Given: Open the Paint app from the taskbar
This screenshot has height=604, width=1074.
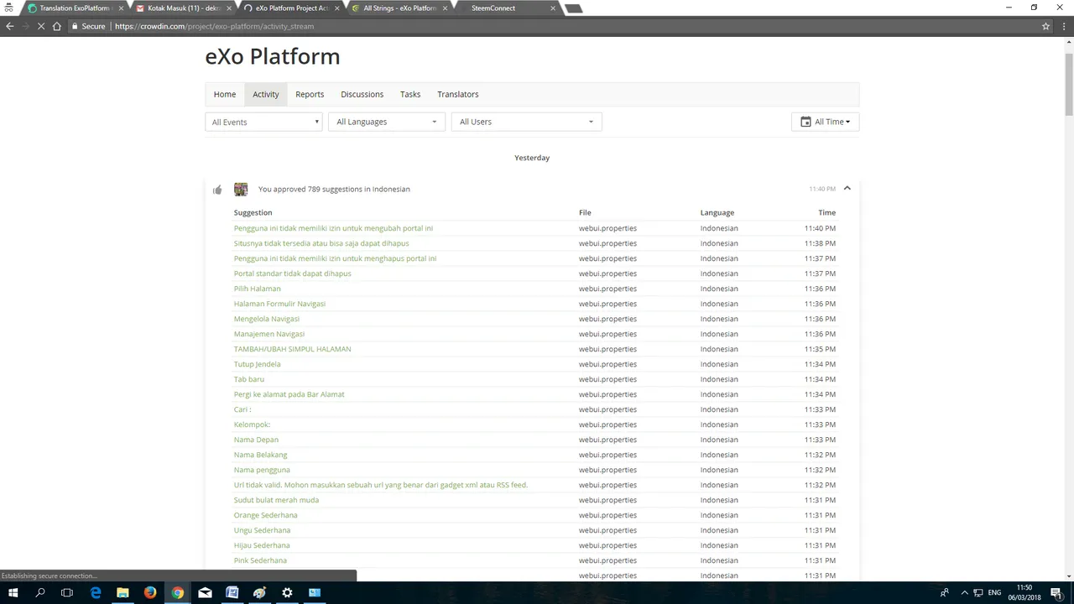Looking at the screenshot, I should tap(259, 592).
